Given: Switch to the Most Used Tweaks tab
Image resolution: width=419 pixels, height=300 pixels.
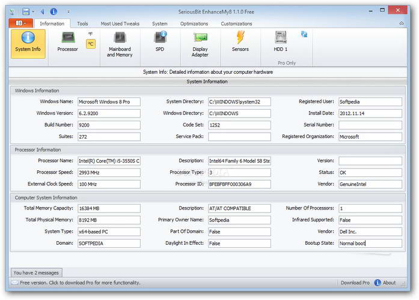Looking at the screenshot, I should [120, 23].
